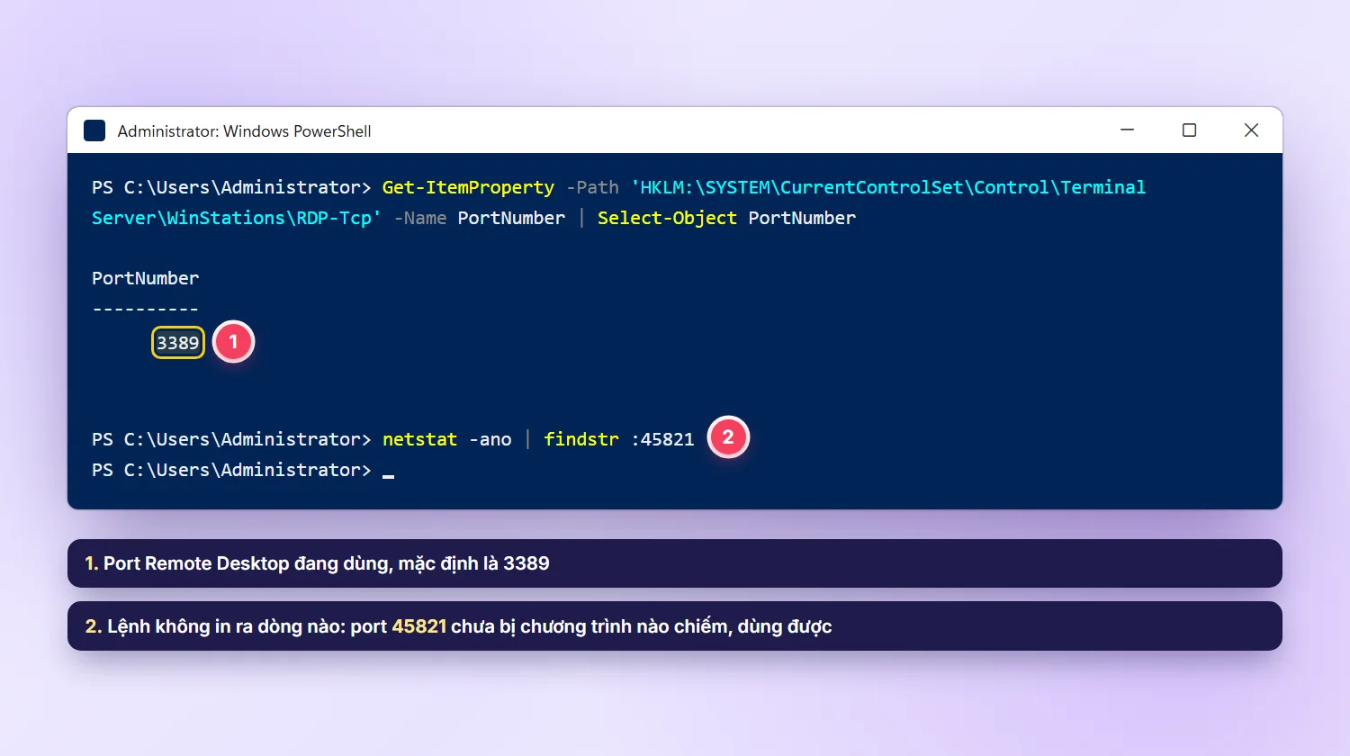The height and width of the screenshot is (756, 1350).
Task: Minimize the Windows PowerShell window
Action: click(x=1127, y=130)
